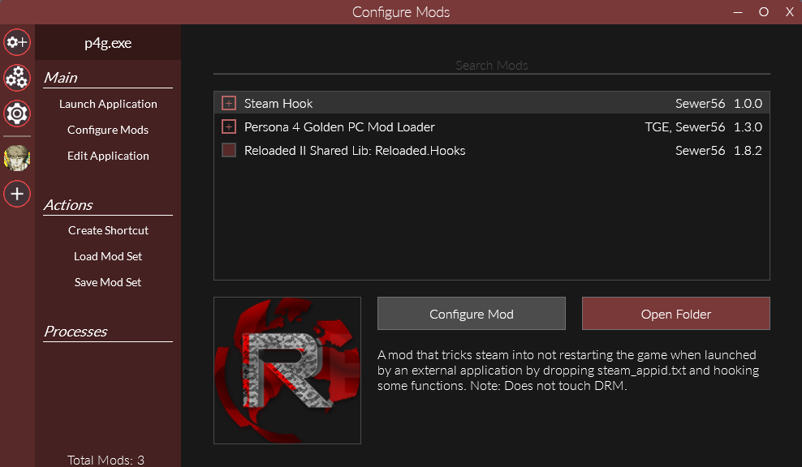Image resolution: width=802 pixels, height=467 pixels.
Task: Open the download mods triple-gear icon
Action: (x=16, y=78)
